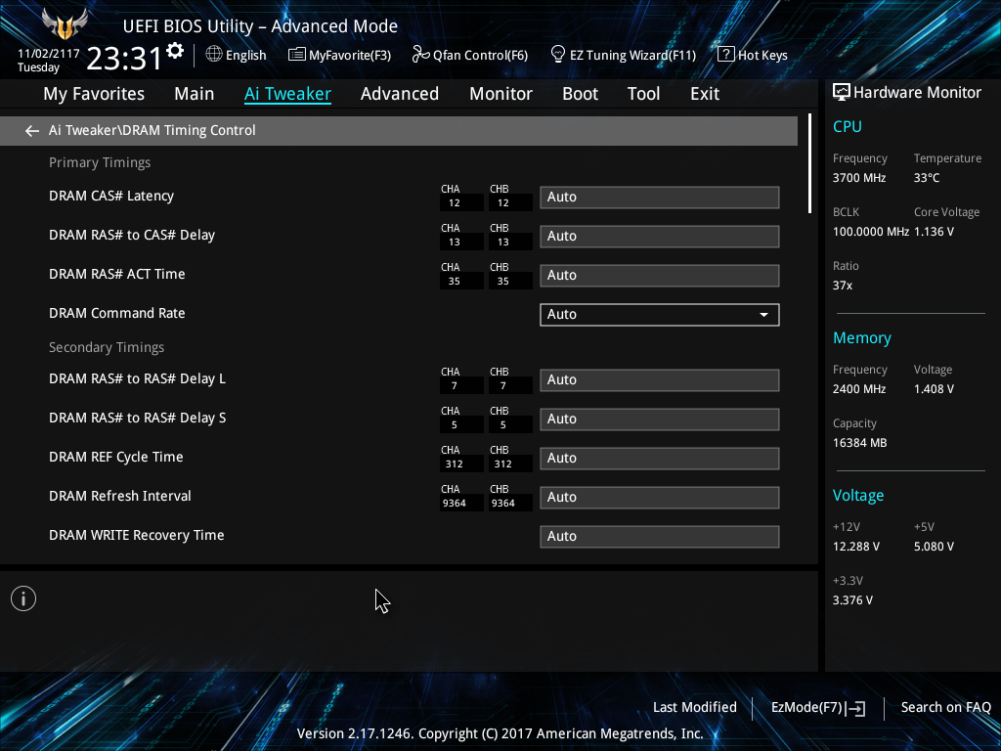Switch to EzMode(F7)
Viewport: 1001px width, 751px height.
[817, 707]
